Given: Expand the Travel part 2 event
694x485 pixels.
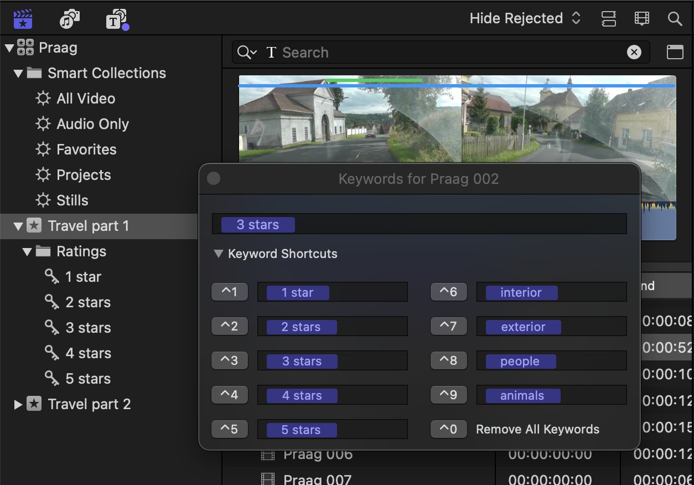Looking at the screenshot, I should (18, 404).
